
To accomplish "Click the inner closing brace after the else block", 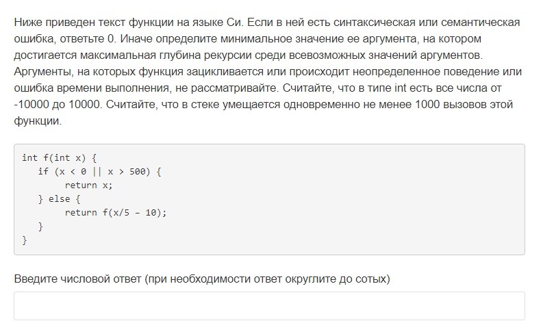I will coord(40,227).
